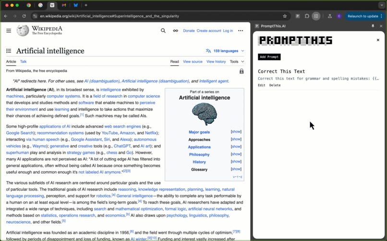Toggle the browser side panel icon
This screenshot has width=387, height=241.
pyautogui.click(x=316, y=16)
